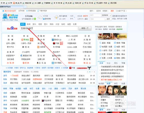Click the red Tmall T icon in the promo bar

click(x=70, y=68)
